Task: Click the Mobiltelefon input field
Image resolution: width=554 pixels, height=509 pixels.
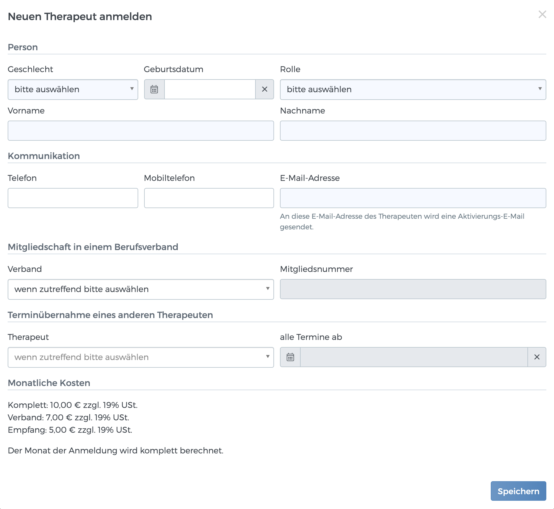Action: [209, 198]
